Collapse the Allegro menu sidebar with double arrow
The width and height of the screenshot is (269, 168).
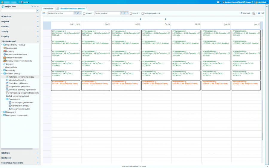[32, 6]
